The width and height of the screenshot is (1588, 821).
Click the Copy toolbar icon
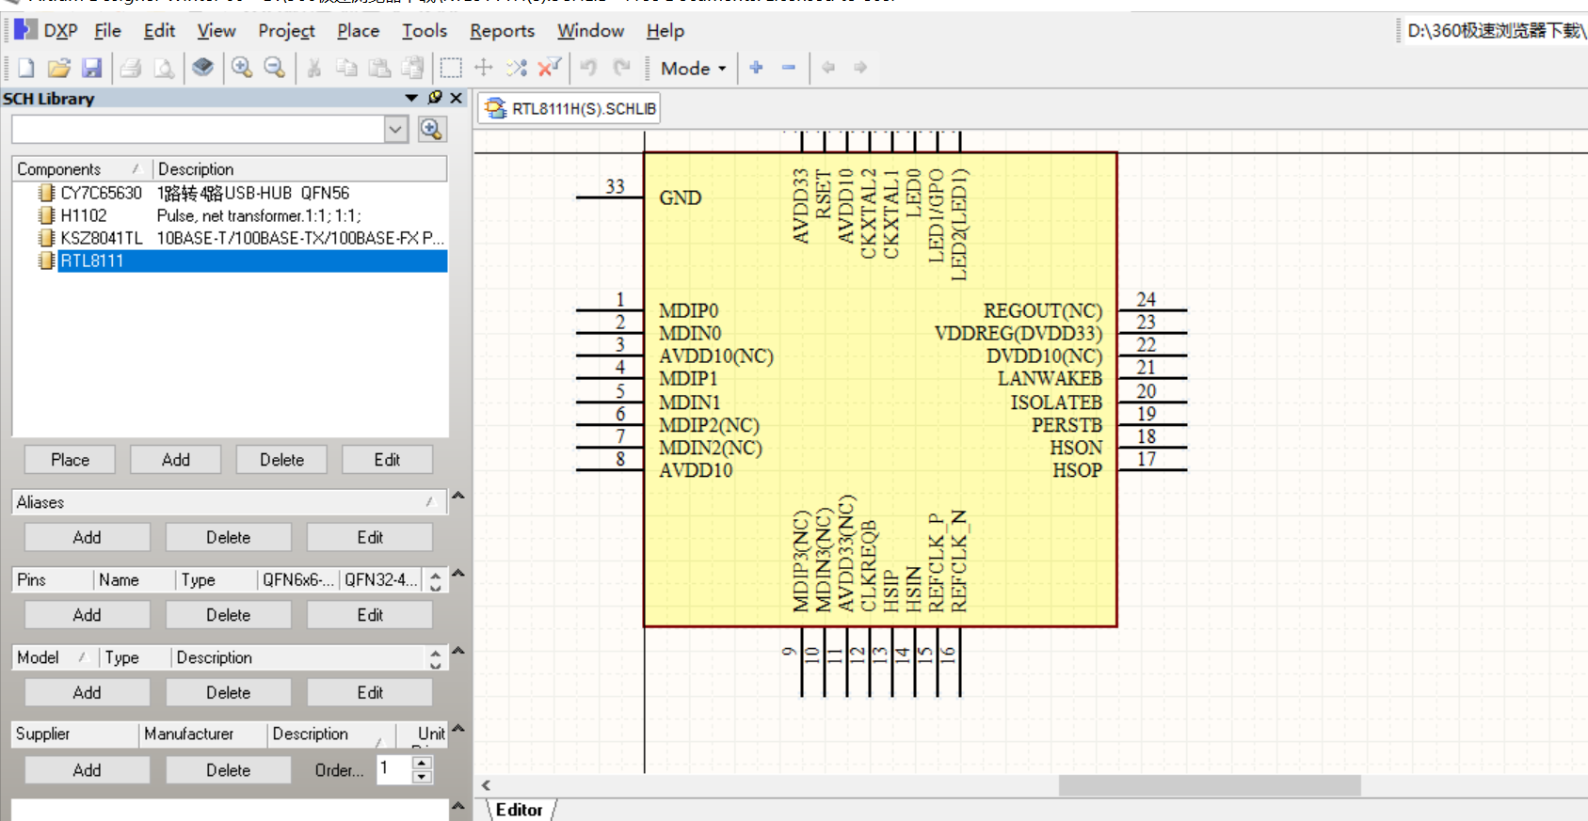coord(347,68)
